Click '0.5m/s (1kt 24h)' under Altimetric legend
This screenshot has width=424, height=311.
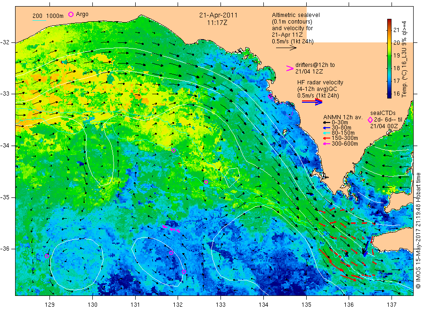click(x=293, y=41)
